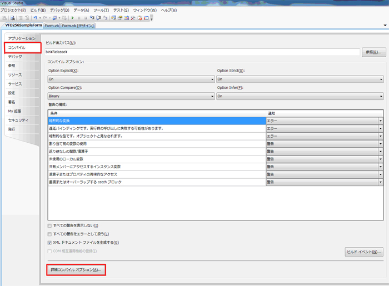The height and width of the screenshot is (286, 389).
Task: Select the コンパイル side tab
Action: click(x=22, y=48)
